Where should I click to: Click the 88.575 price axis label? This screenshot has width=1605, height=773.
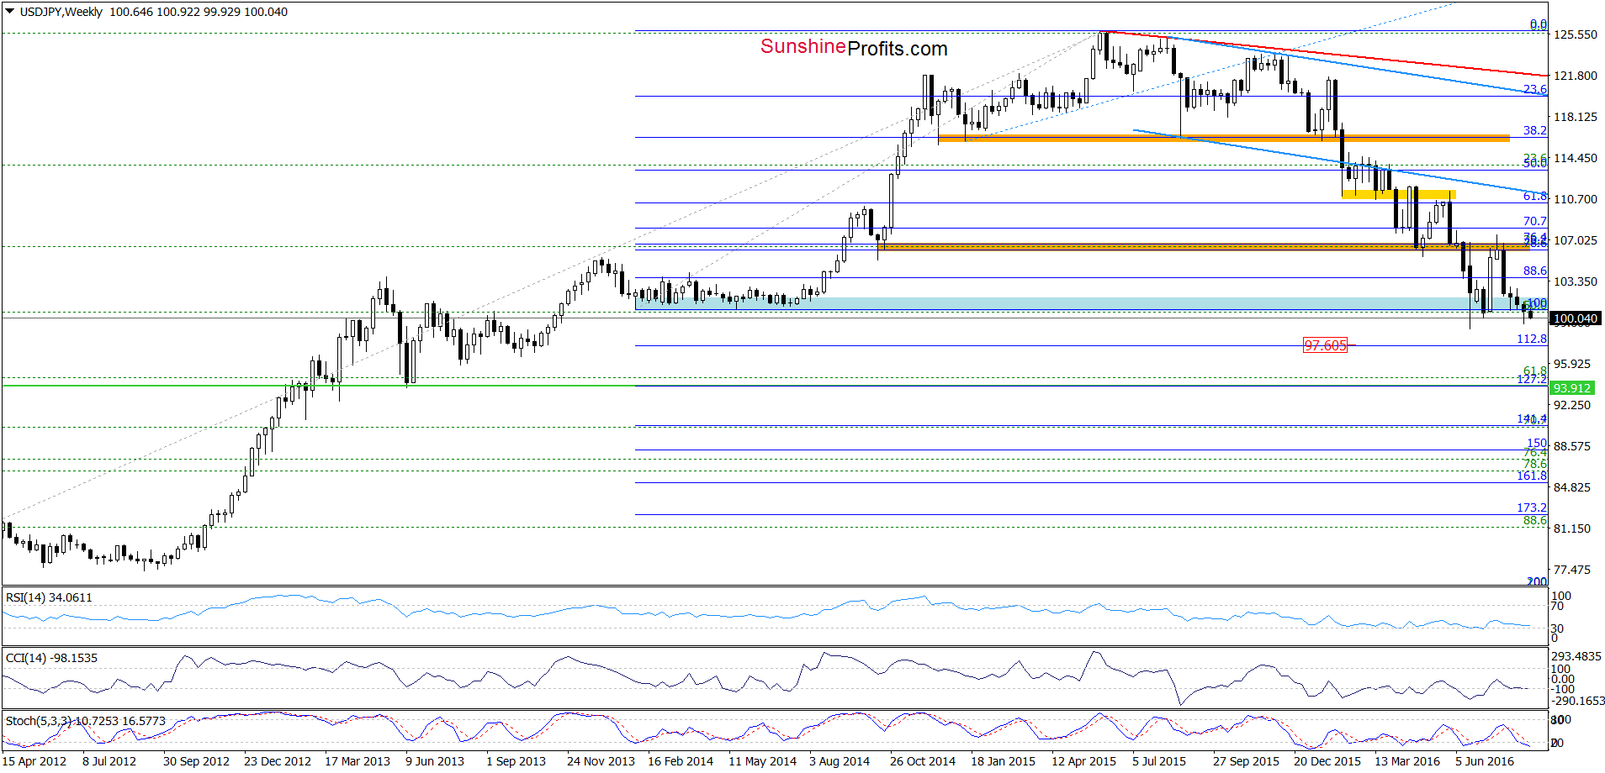click(x=1571, y=446)
